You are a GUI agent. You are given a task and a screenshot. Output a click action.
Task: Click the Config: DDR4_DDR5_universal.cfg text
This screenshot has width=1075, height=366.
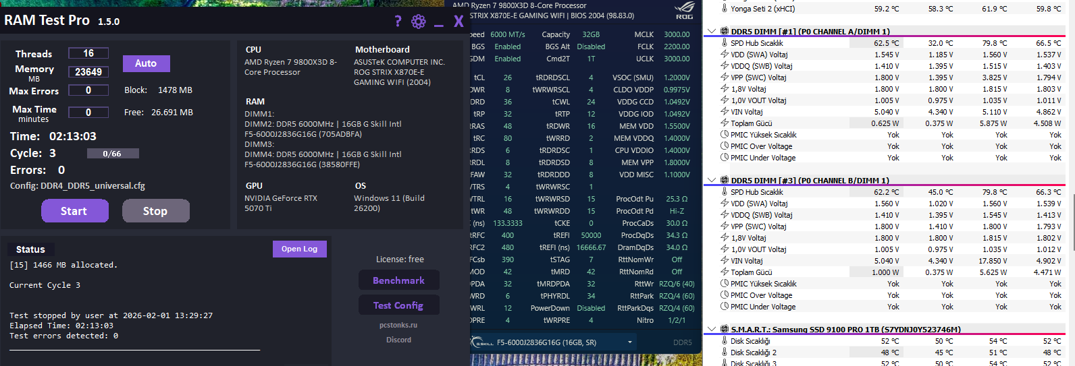click(x=78, y=186)
